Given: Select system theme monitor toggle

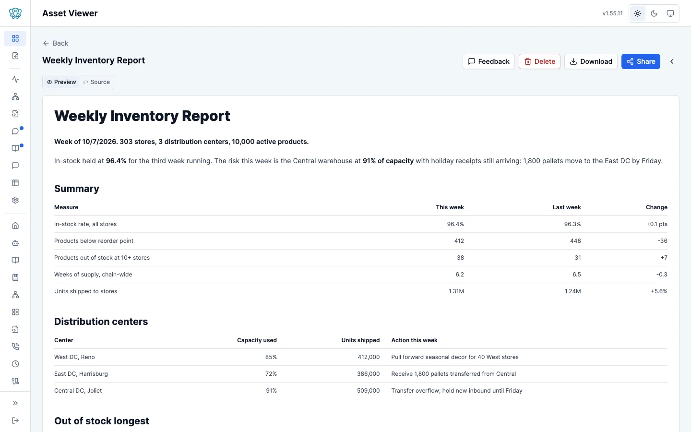Looking at the screenshot, I should click(x=670, y=13).
